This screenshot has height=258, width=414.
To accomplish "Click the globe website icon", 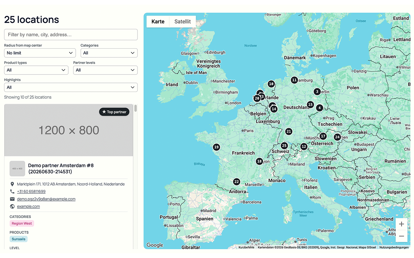I will coord(12,206).
